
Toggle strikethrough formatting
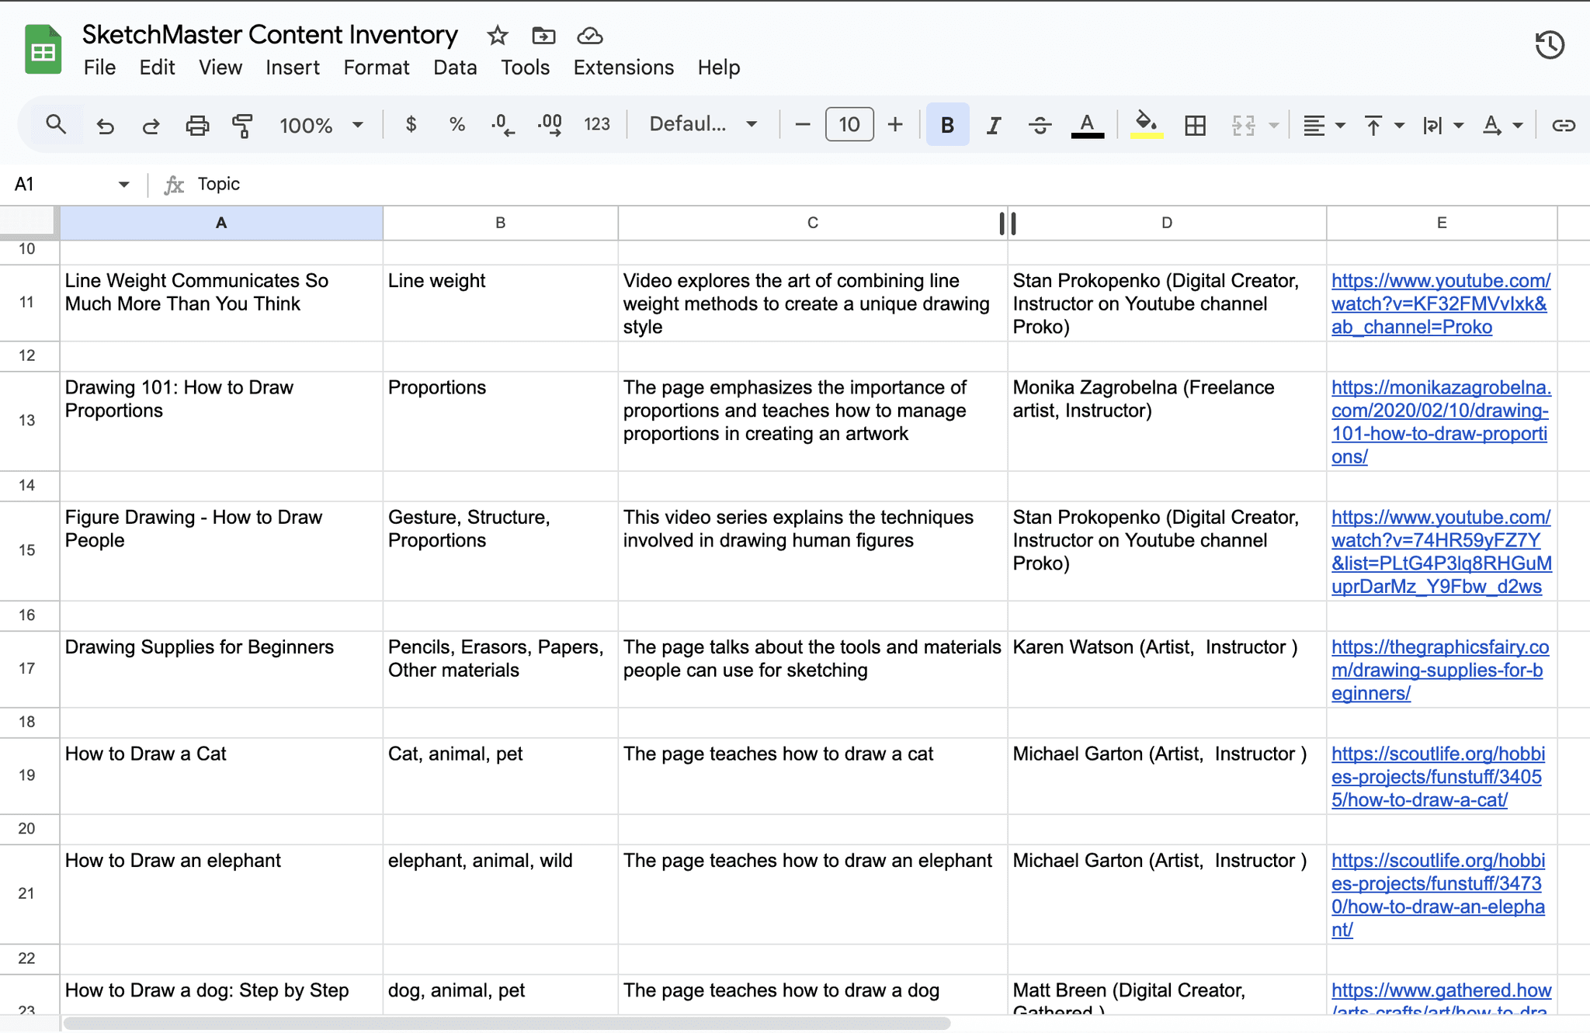pyautogui.click(x=1040, y=125)
